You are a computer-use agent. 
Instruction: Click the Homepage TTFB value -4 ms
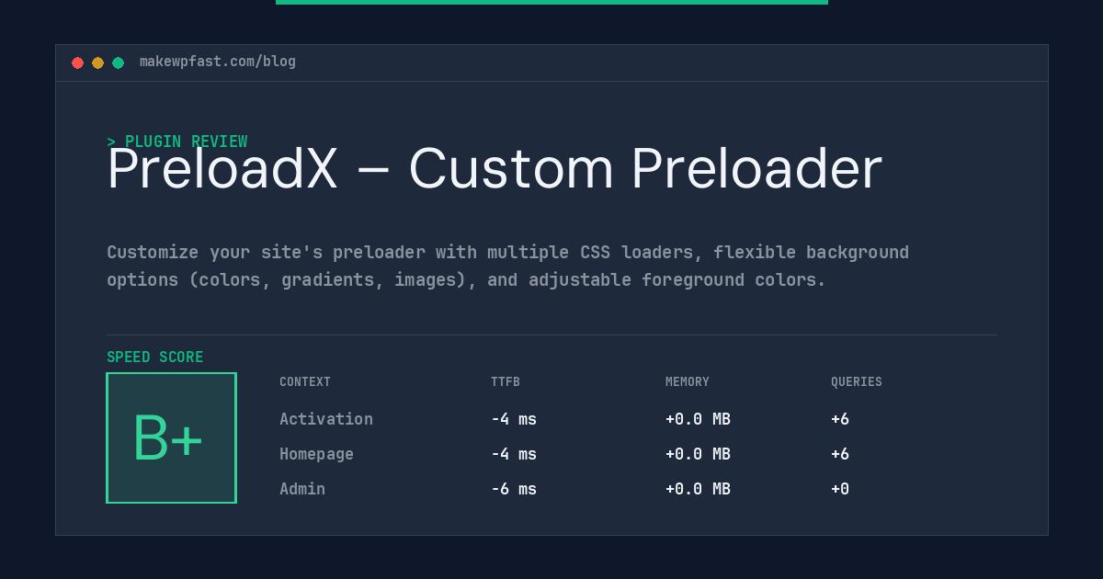click(x=514, y=454)
